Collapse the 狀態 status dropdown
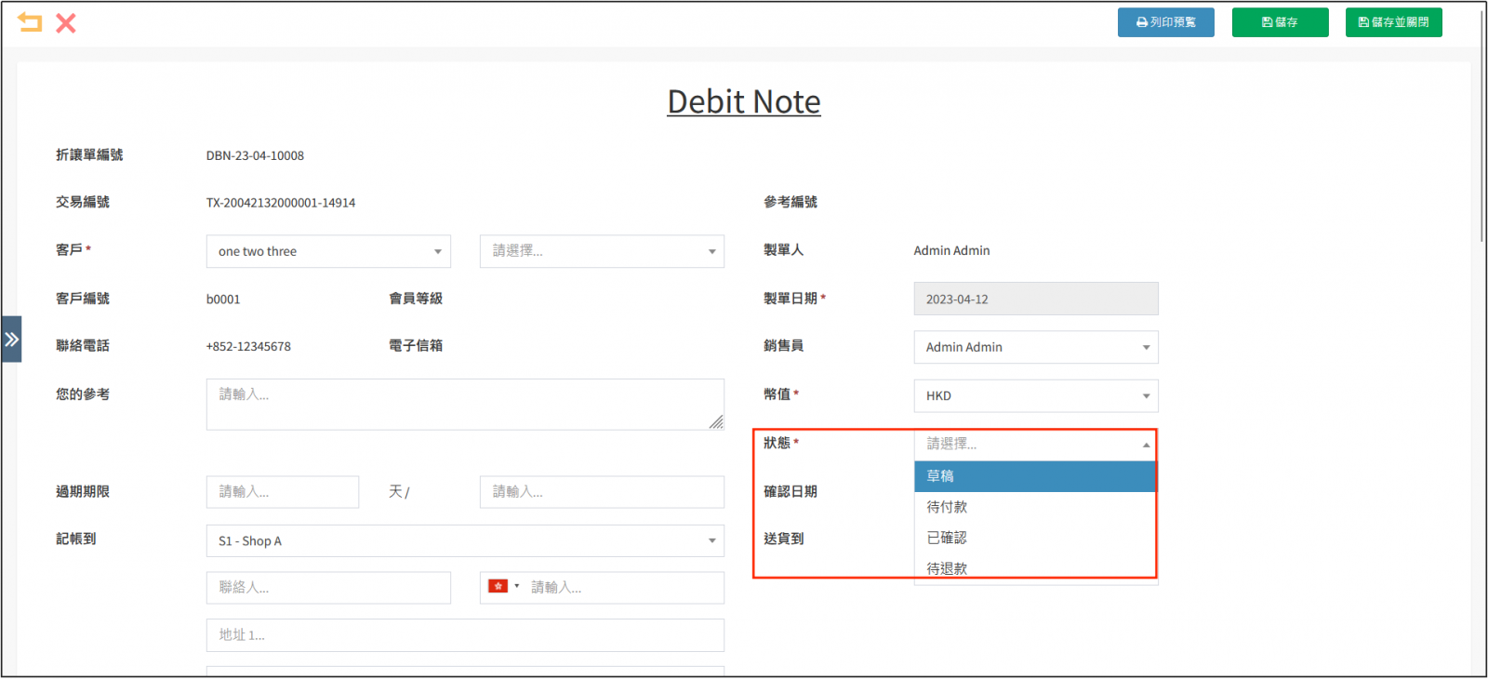 1036,445
